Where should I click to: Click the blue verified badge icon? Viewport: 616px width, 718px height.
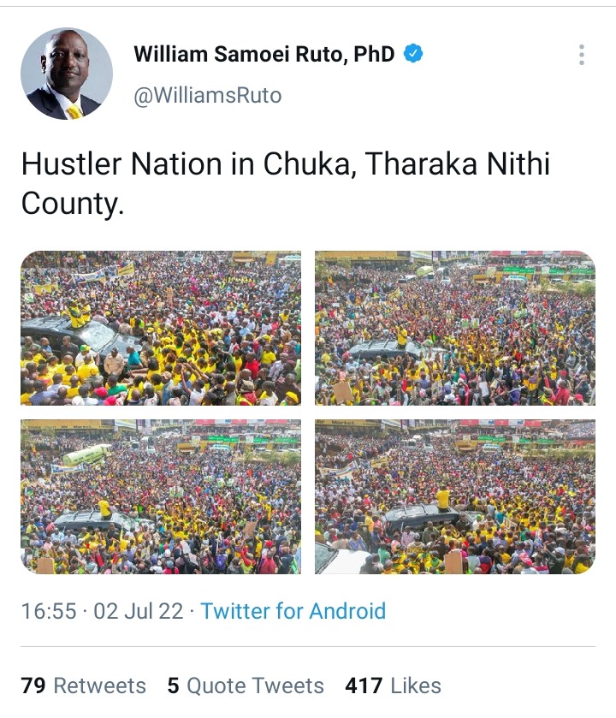click(x=412, y=54)
